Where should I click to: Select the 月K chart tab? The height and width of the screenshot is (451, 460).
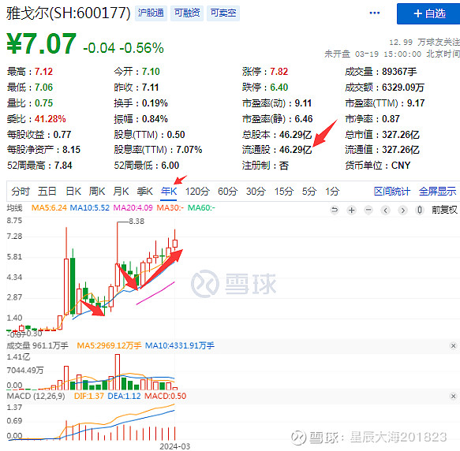pyautogui.click(x=121, y=192)
